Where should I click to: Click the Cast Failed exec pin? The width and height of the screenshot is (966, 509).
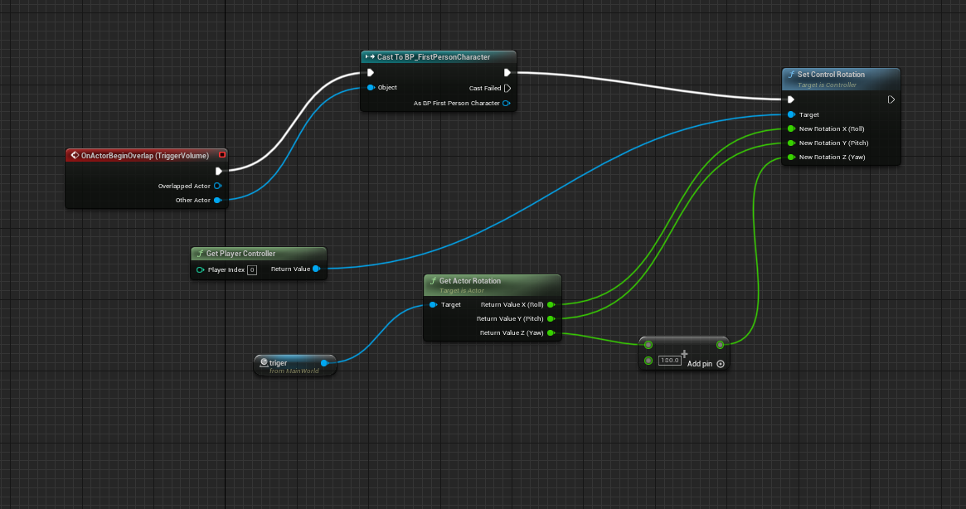coord(507,88)
